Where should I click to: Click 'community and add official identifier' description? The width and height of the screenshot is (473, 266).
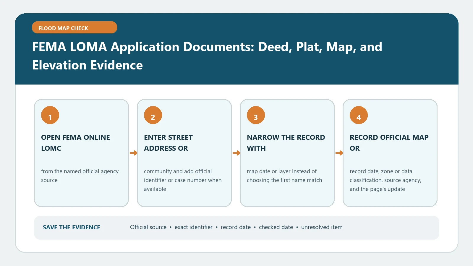coord(183,180)
